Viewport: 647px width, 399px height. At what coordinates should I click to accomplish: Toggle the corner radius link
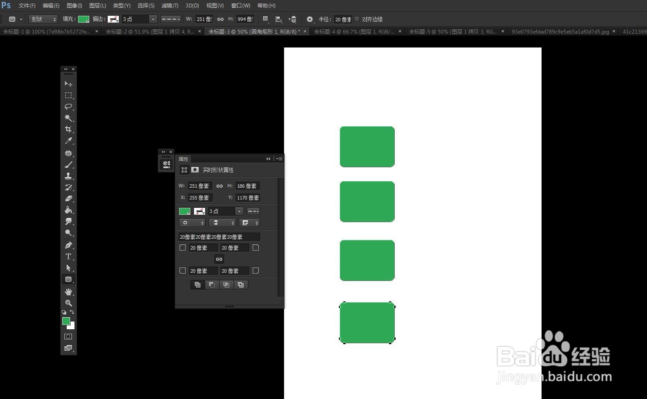tap(219, 259)
